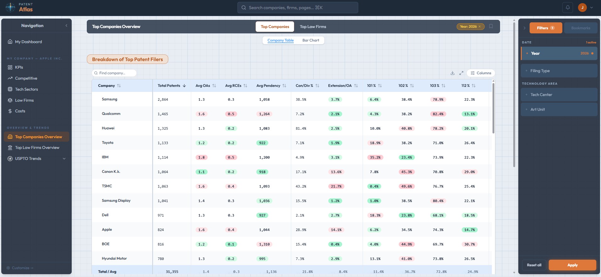Expand the Art Unit filter
Viewport: 601px width, 277px height.
click(559, 110)
